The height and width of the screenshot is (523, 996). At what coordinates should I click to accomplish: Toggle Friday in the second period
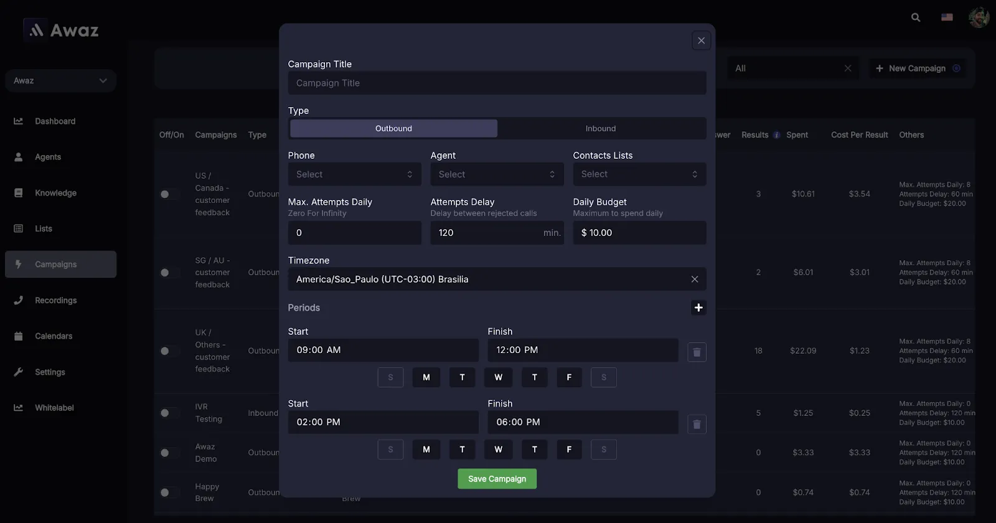pyautogui.click(x=569, y=450)
